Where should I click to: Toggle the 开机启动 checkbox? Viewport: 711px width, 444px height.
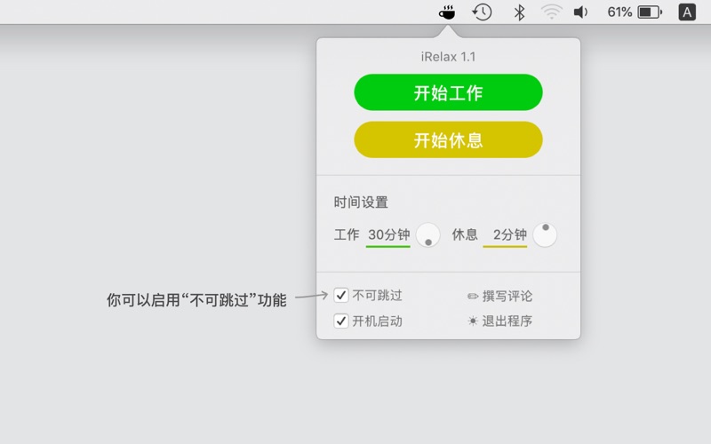click(x=341, y=321)
